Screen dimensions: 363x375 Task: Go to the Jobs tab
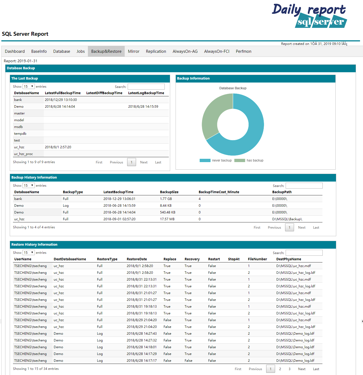(x=81, y=51)
